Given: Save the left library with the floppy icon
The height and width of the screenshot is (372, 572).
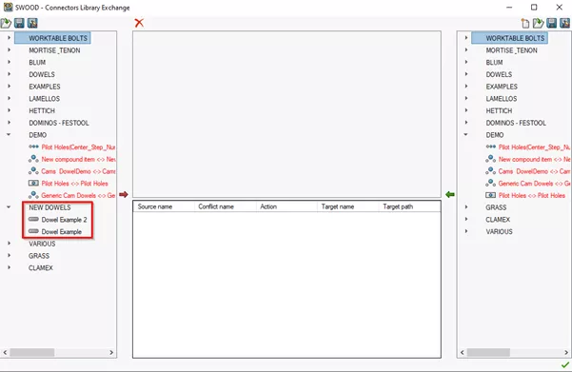Looking at the screenshot, I should click(x=19, y=24).
